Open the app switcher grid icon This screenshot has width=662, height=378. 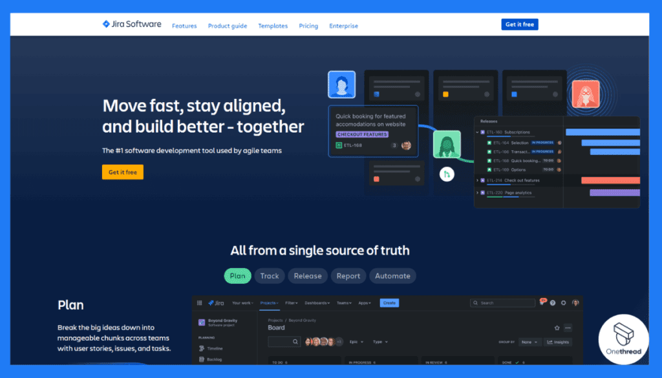[199, 303]
